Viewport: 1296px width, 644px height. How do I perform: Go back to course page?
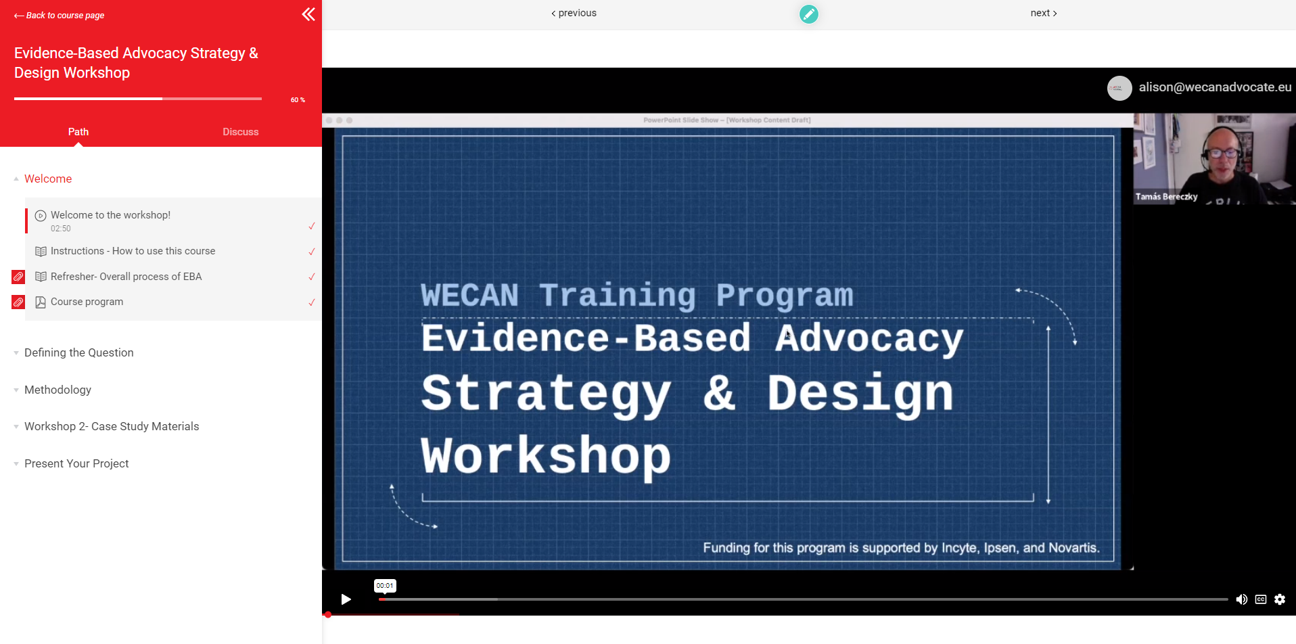click(x=60, y=15)
